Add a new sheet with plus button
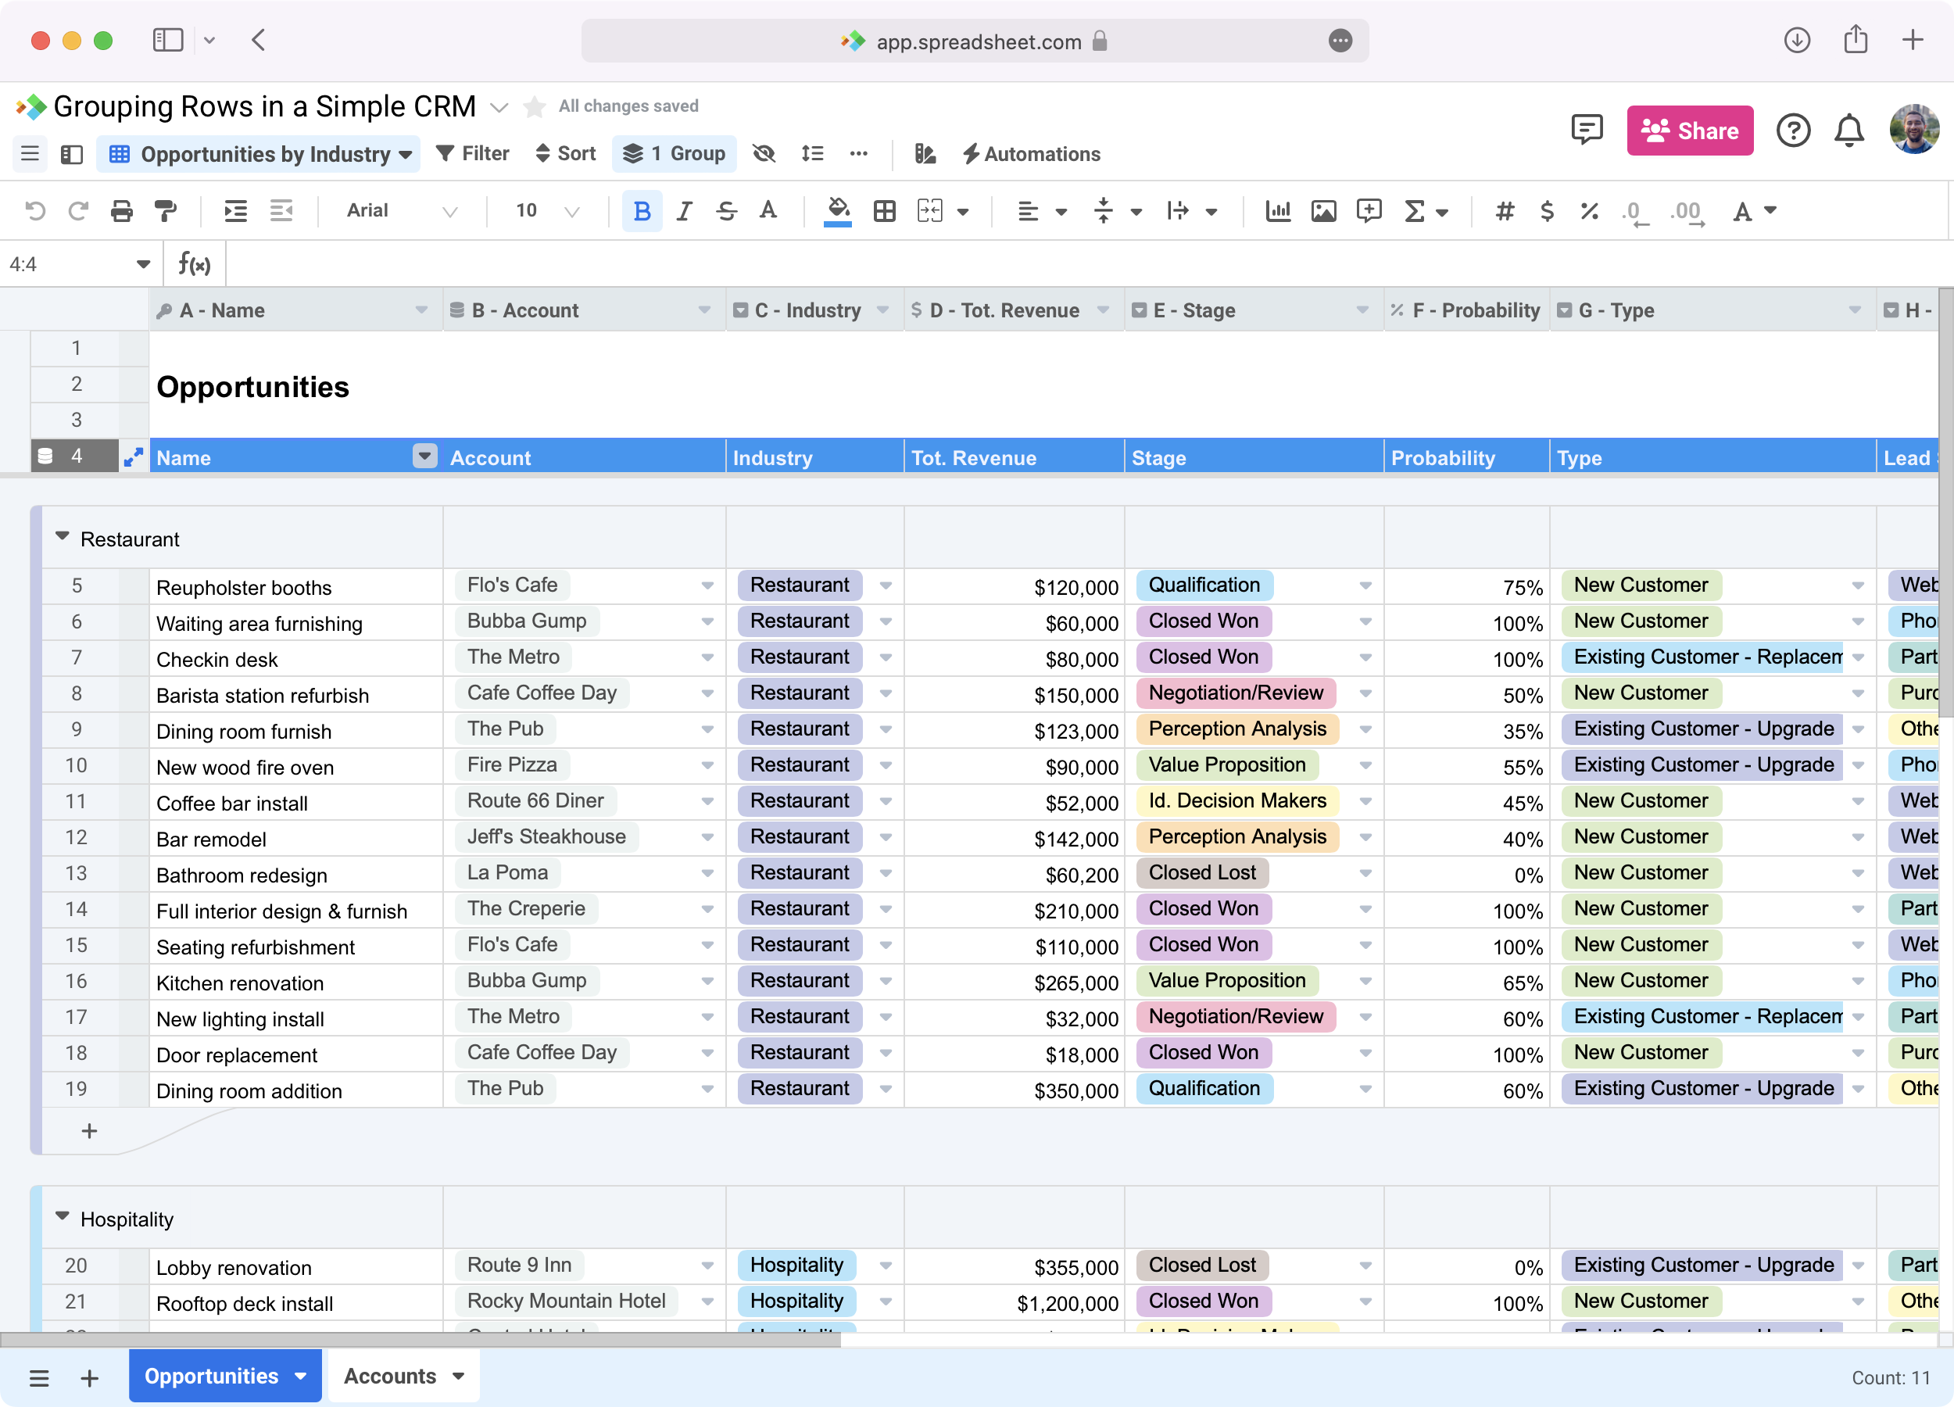Image resolution: width=1954 pixels, height=1407 pixels. (89, 1378)
